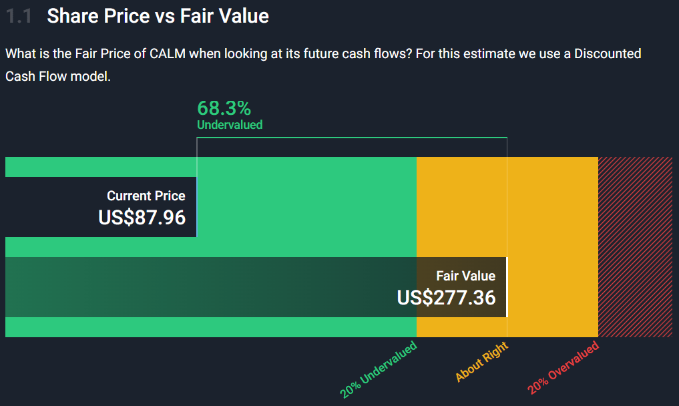The height and width of the screenshot is (406, 679).
Task: Click the 68.3% Undervalued percentage text
Action: point(224,108)
